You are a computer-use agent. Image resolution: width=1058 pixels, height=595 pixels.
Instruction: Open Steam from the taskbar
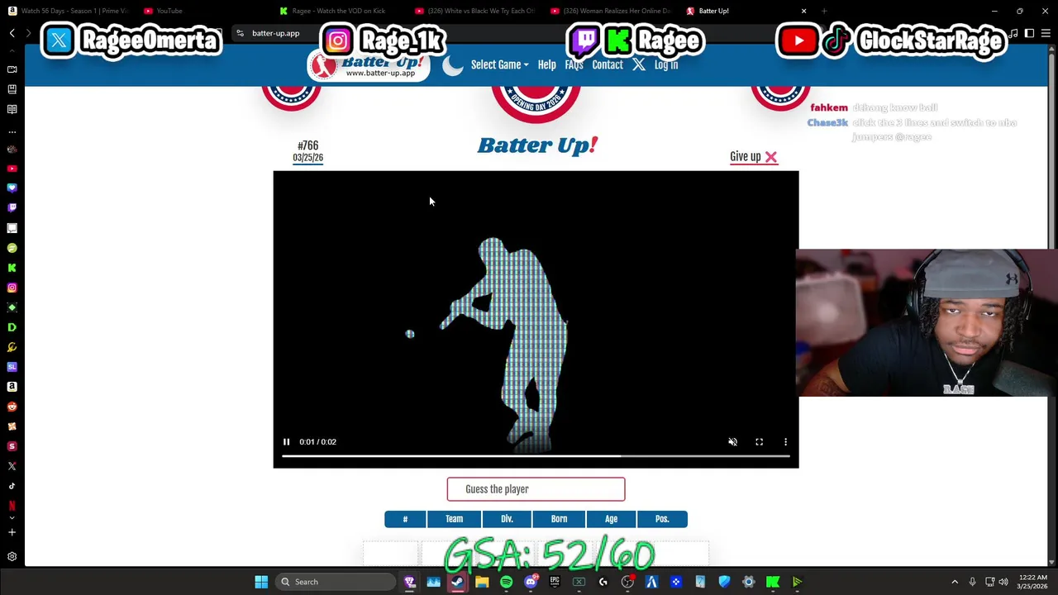point(457,582)
